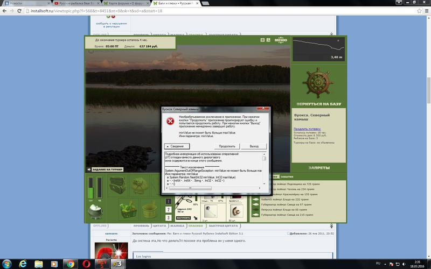This screenshot has height=269, width=431.
Task: Click the taskbar clock showing 2:35
Action: point(417,264)
